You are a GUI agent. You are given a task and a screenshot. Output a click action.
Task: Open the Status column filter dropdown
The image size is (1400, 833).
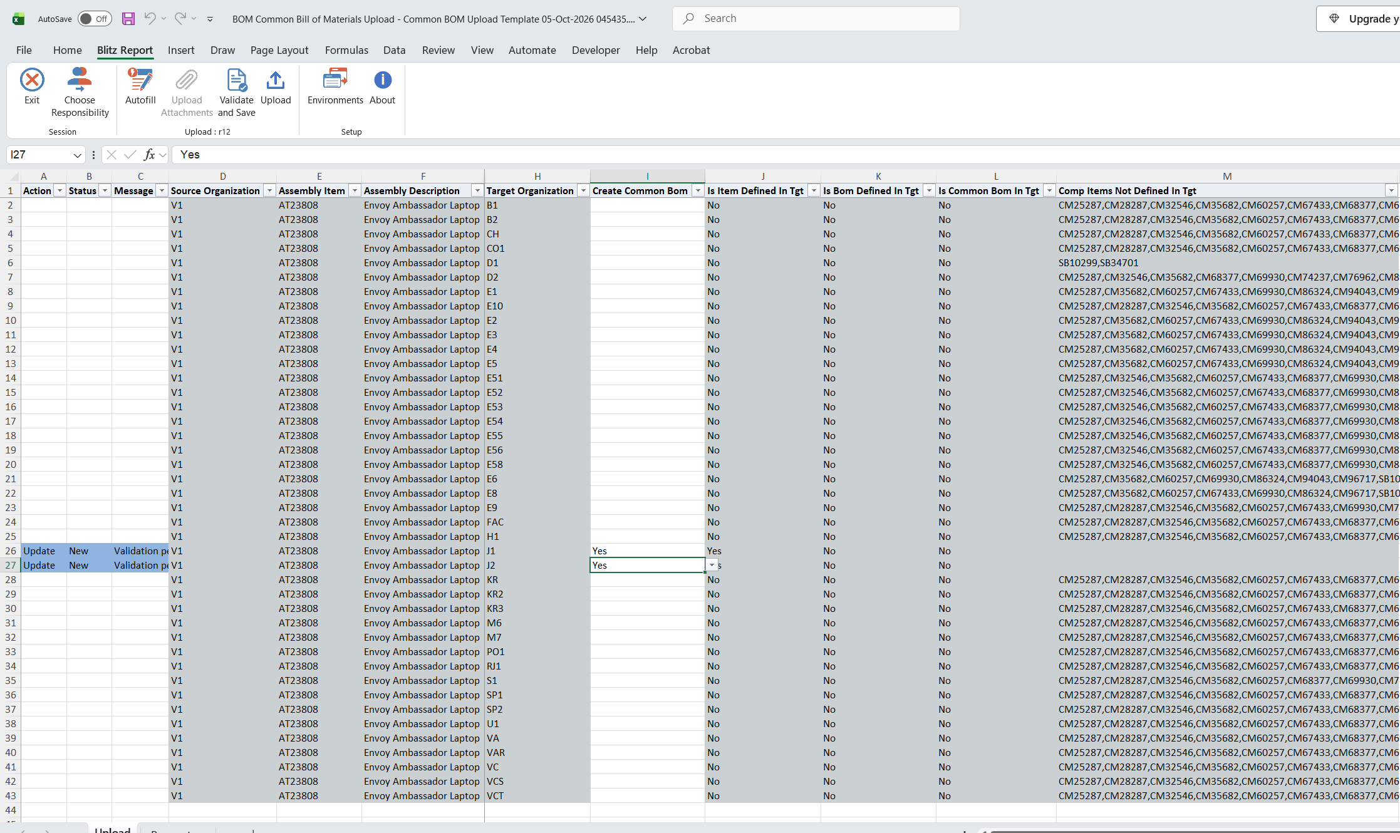pos(105,190)
